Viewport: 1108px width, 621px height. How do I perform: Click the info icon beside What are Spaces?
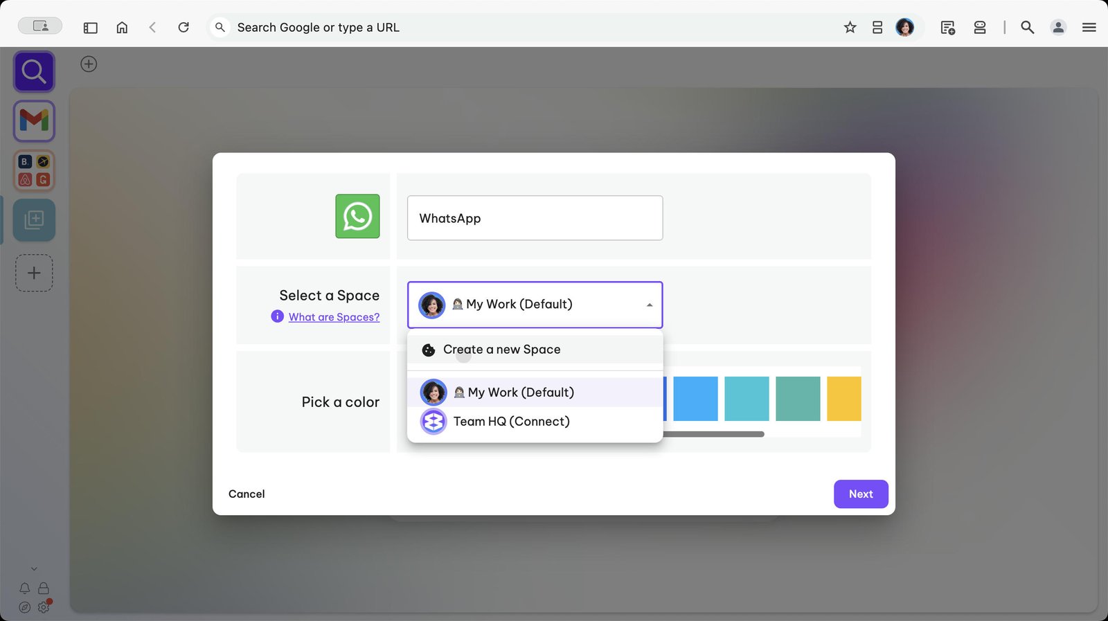click(x=277, y=316)
